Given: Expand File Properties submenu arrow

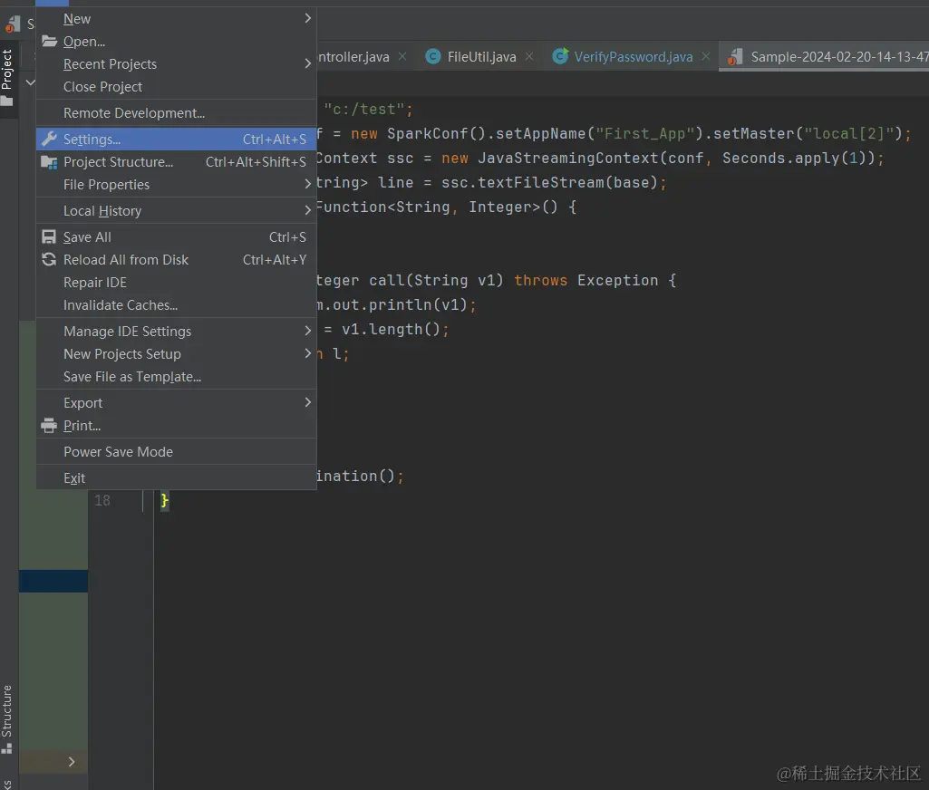Looking at the screenshot, I should pos(307,184).
